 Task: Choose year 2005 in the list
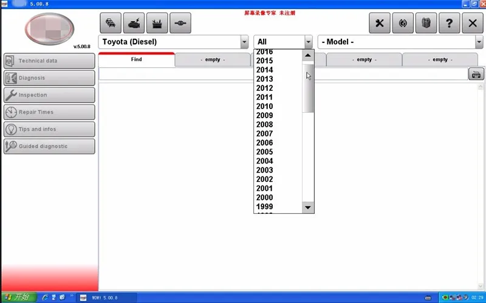(x=264, y=152)
